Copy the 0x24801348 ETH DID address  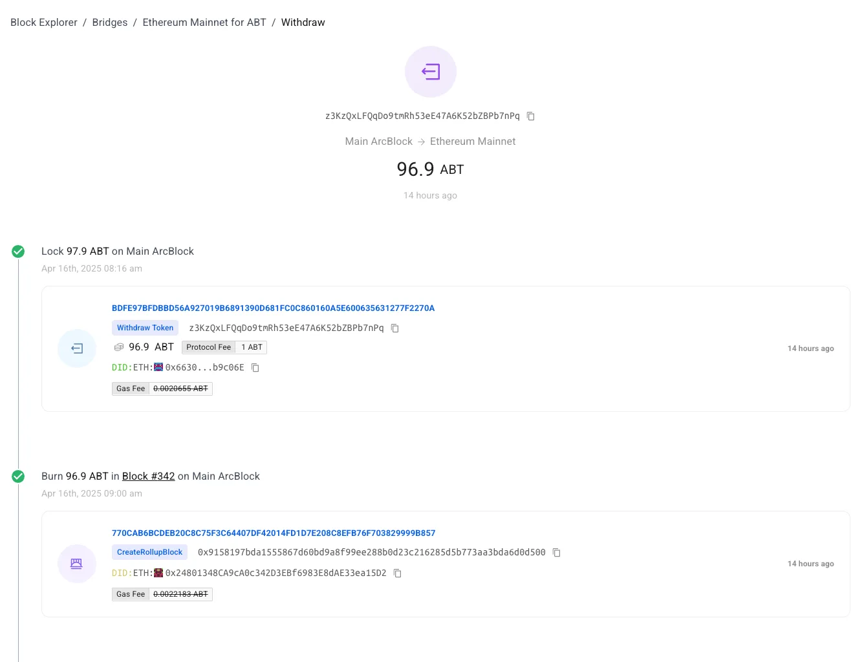click(x=398, y=573)
